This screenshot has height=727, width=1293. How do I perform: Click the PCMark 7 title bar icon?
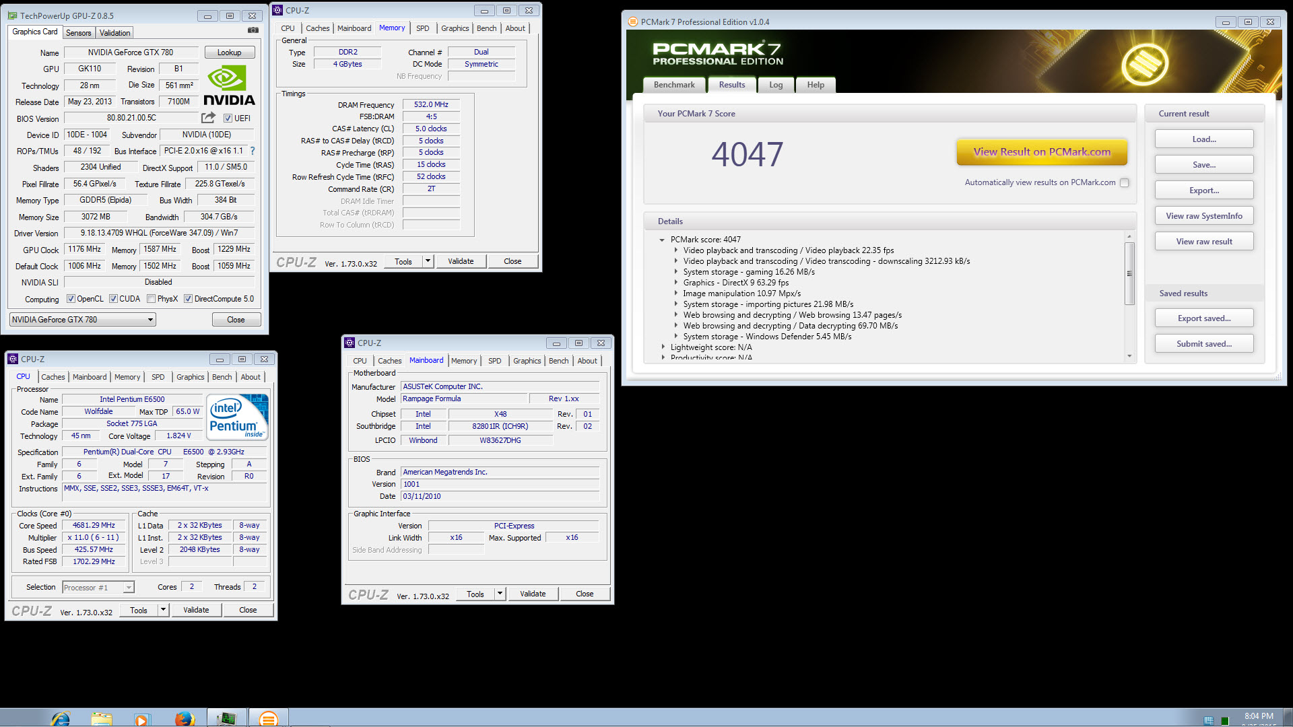(x=632, y=22)
